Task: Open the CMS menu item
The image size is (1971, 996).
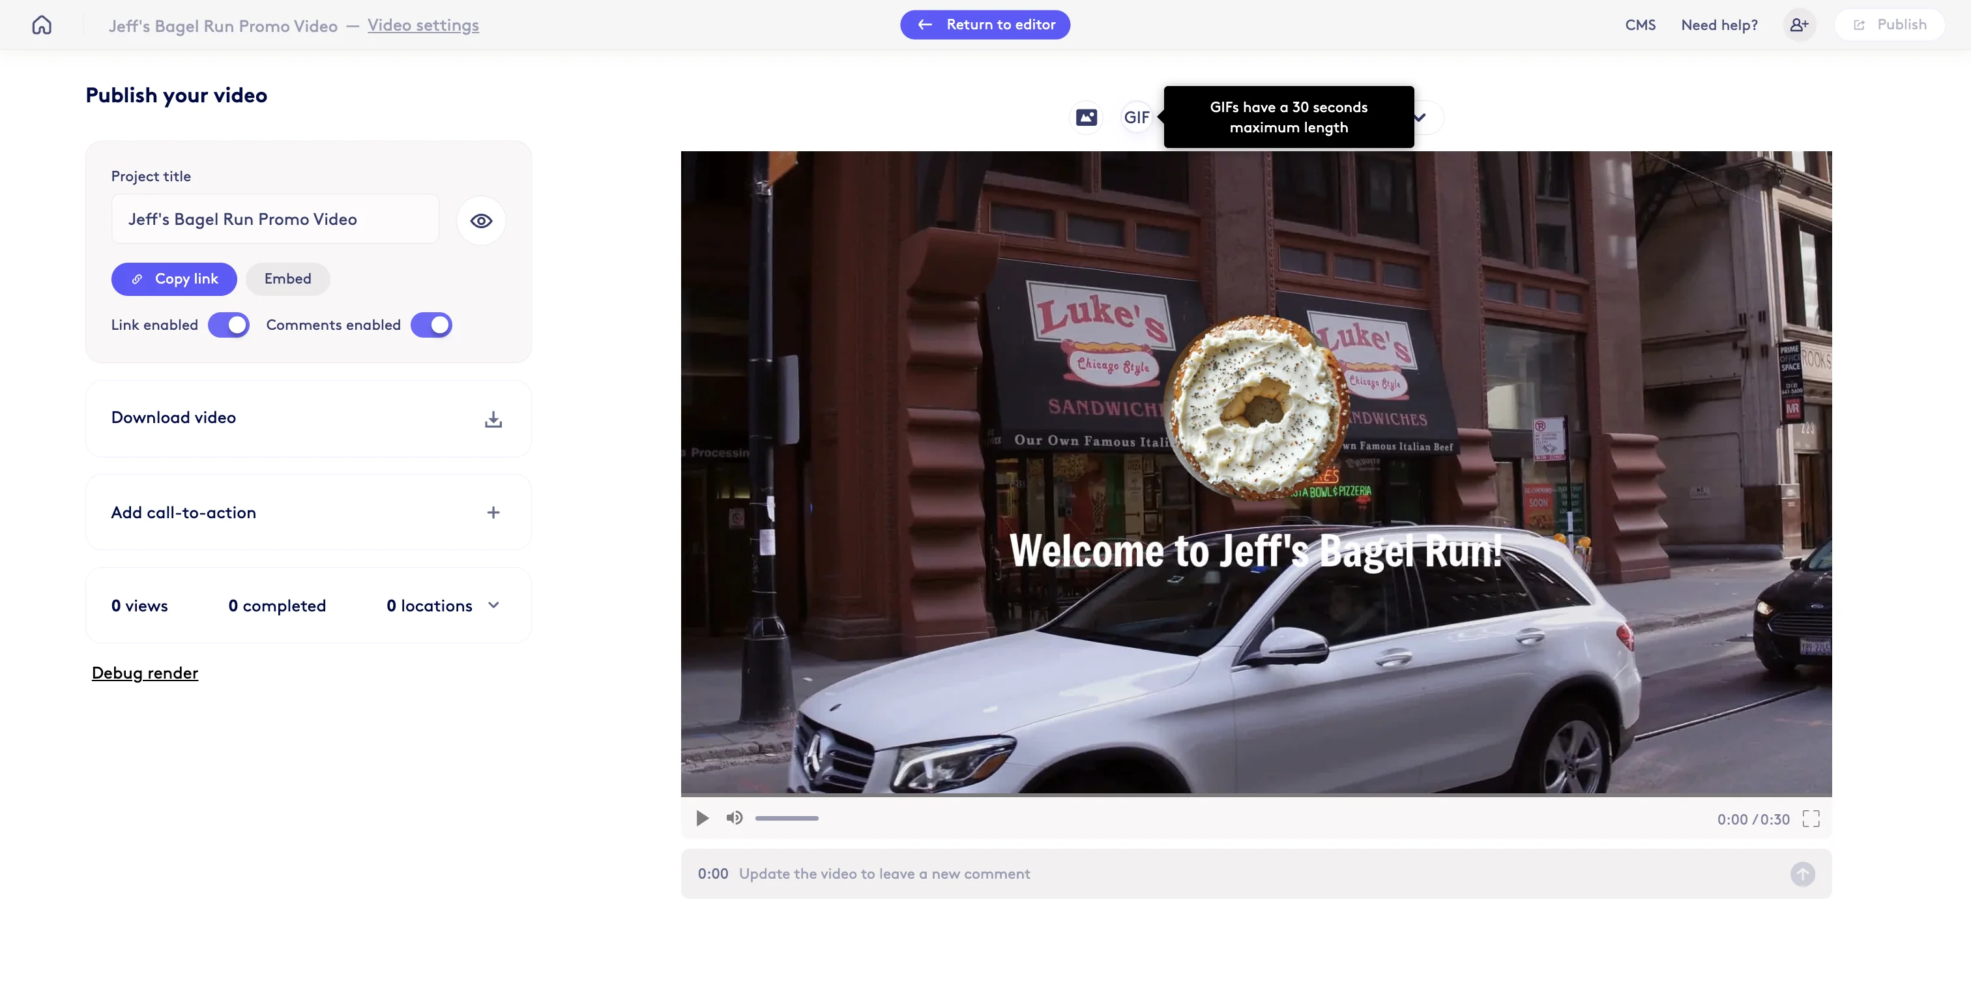Action: [1640, 23]
